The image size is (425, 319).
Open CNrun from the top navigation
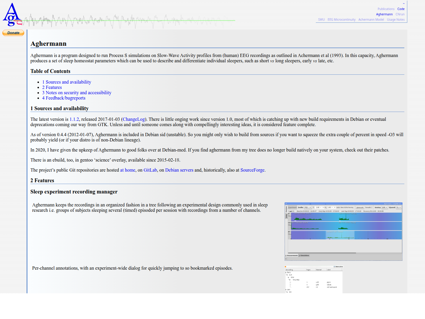(x=400, y=14)
